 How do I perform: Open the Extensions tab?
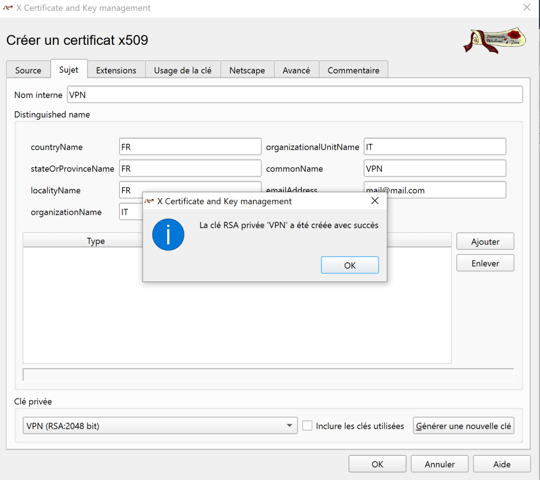pyautogui.click(x=116, y=70)
